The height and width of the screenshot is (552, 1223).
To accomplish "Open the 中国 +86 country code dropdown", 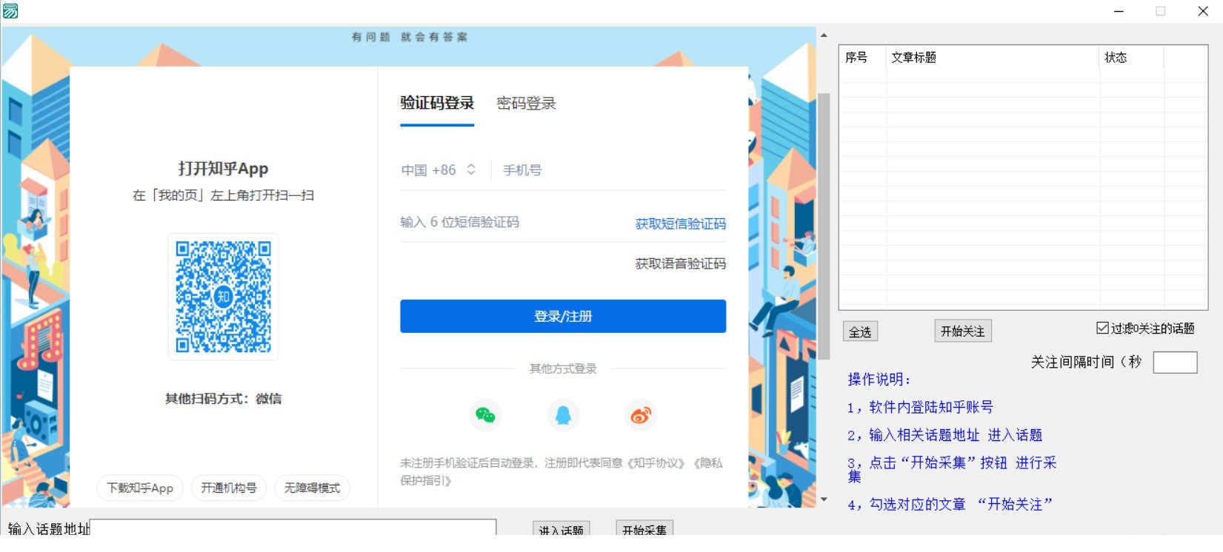I will pyautogui.click(x=439, y=170).
